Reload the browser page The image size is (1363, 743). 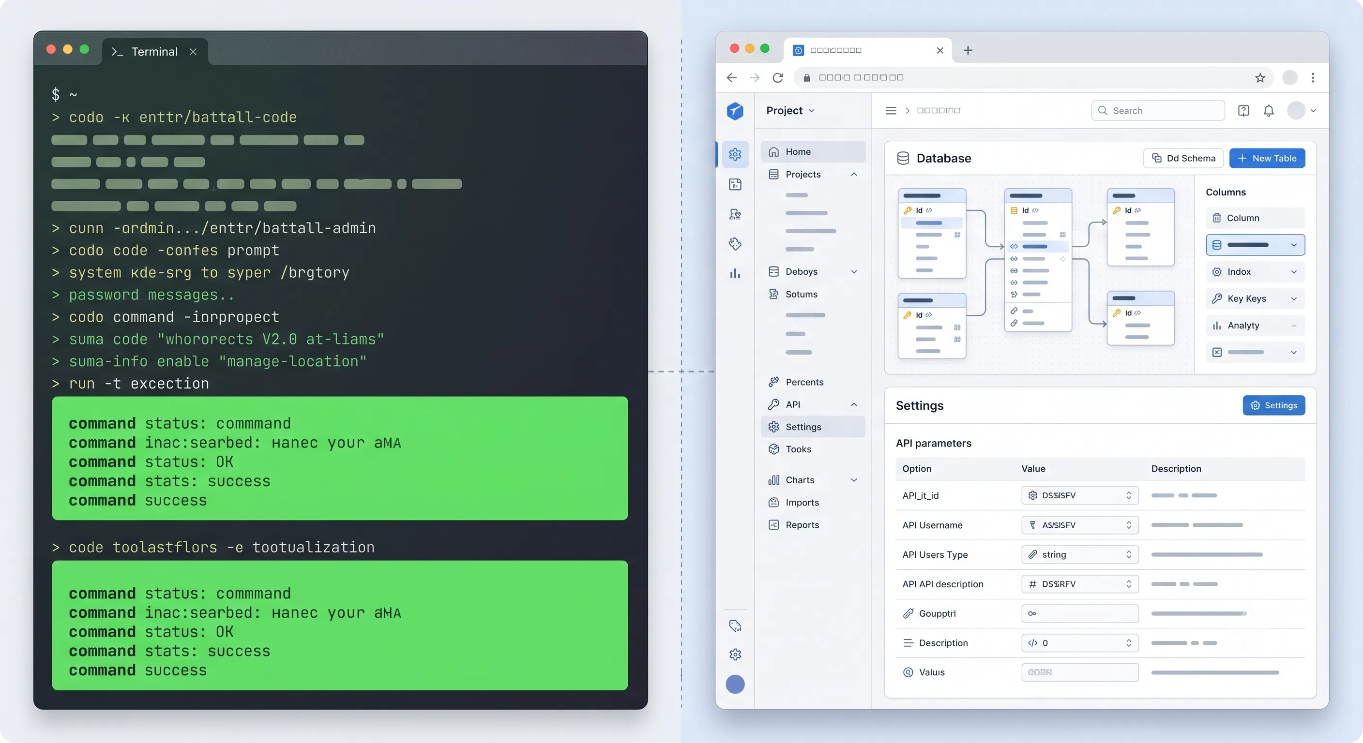[x=778, y=78]
